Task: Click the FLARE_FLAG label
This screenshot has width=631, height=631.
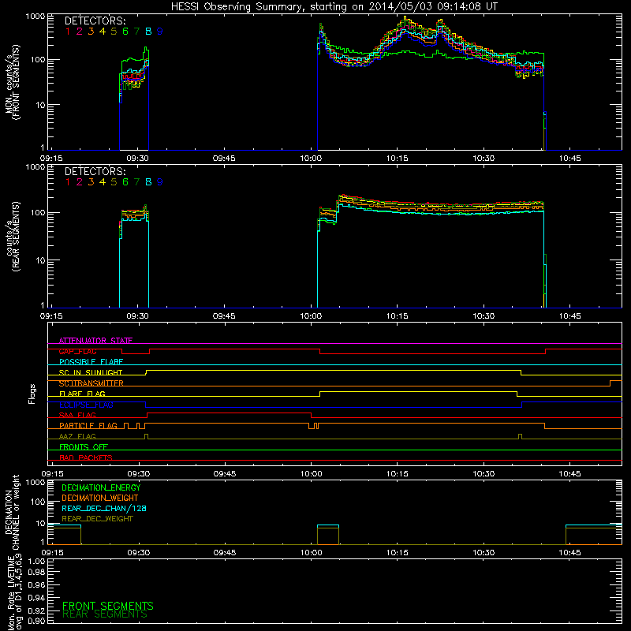Action: click(82, 394)
